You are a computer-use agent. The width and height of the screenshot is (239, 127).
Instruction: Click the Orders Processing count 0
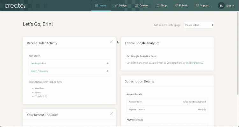pyautogui.click(x=107, y=71)
